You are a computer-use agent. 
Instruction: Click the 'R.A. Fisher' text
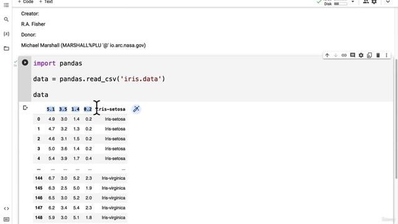coord(33,24)
